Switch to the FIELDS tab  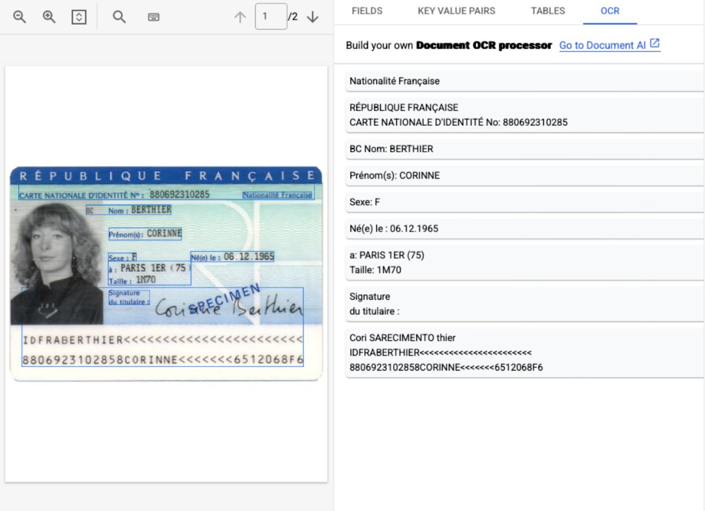pyautogui.click(x=367, y=11)
